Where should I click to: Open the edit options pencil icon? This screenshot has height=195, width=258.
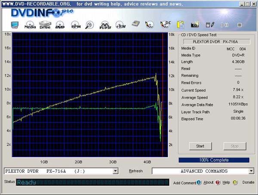click(210, 25)
